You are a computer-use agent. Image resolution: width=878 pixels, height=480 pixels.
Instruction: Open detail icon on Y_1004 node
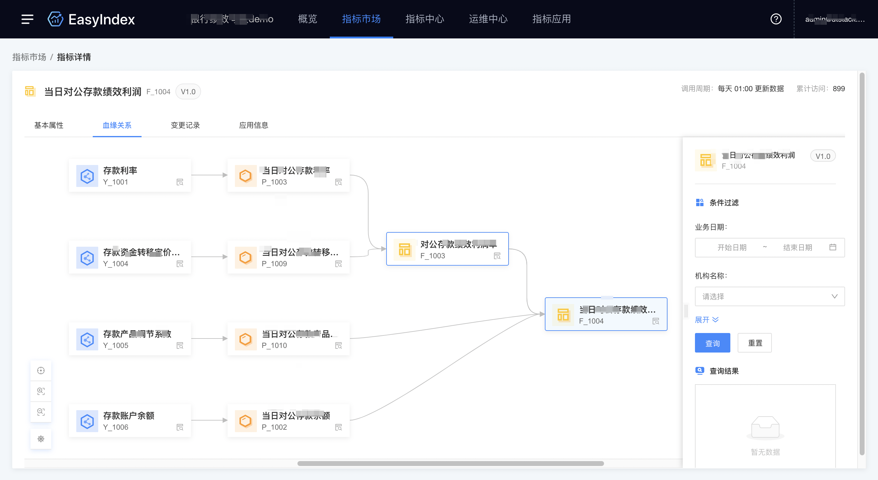coord(180,264)
